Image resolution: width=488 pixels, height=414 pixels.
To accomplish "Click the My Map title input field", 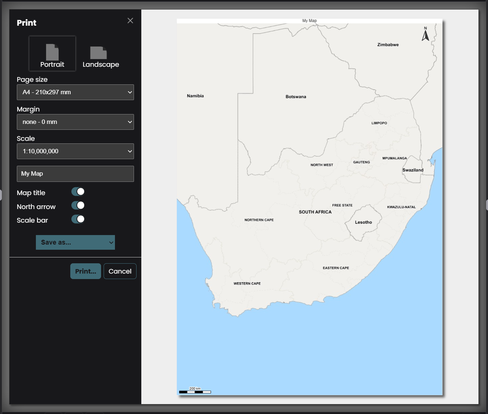I will pyautogui.click(x=75, y=174).
